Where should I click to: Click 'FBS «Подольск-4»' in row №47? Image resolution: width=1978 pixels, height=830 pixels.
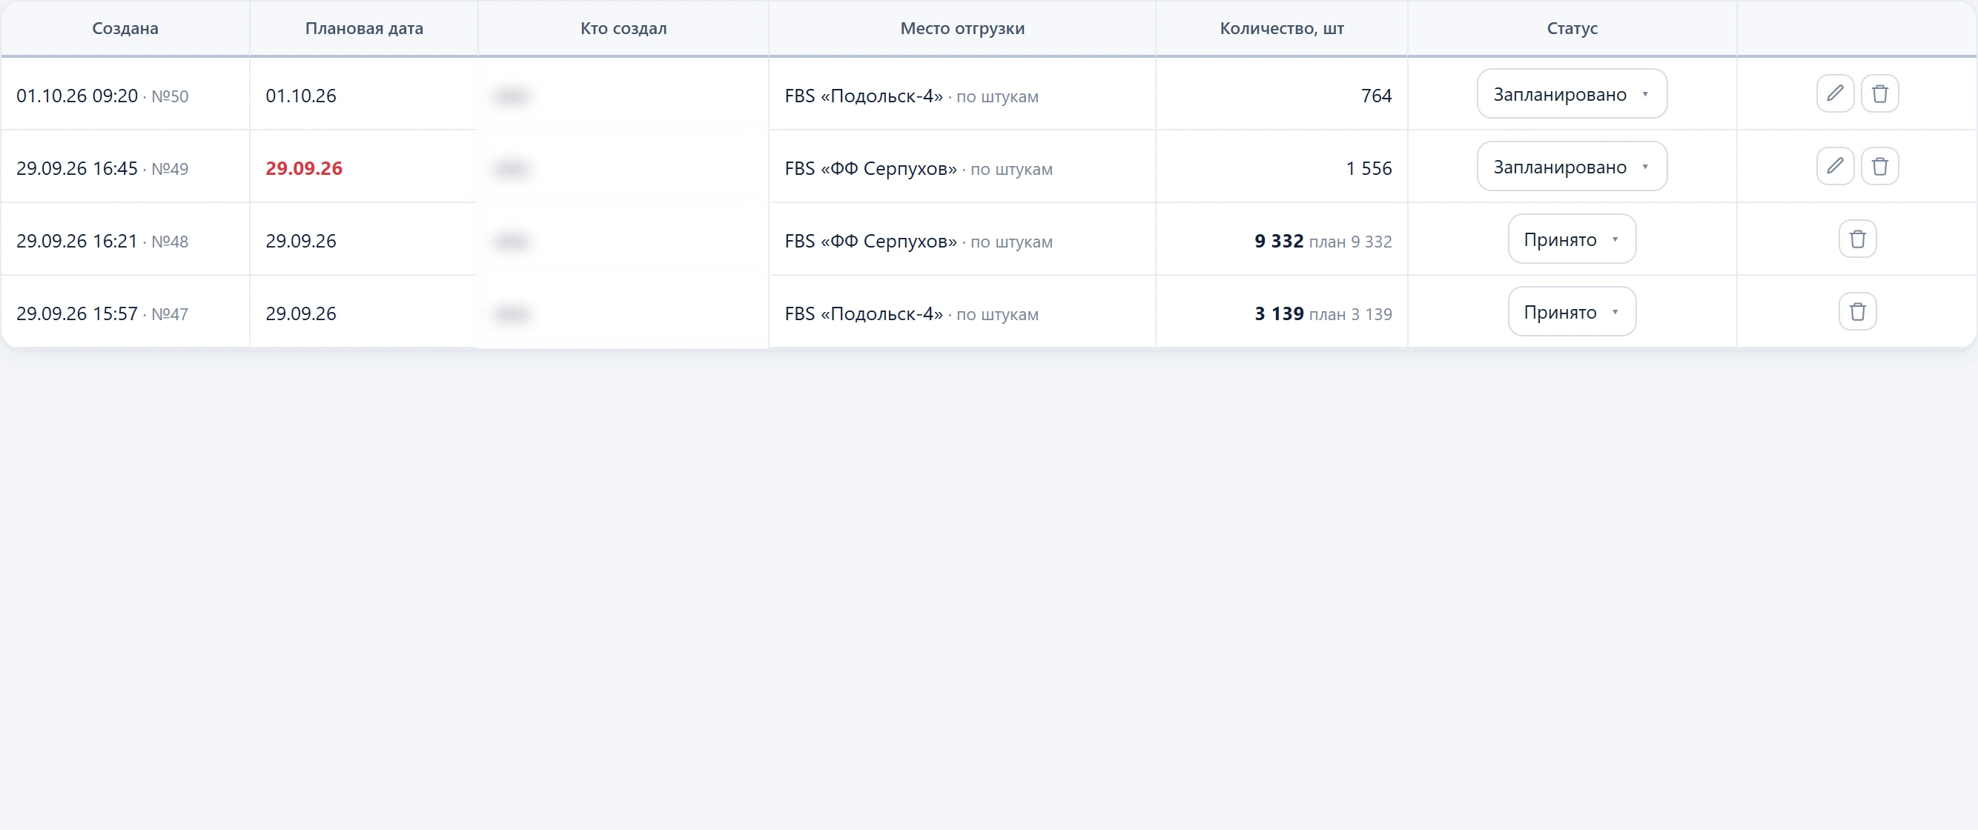pos(864,313)
